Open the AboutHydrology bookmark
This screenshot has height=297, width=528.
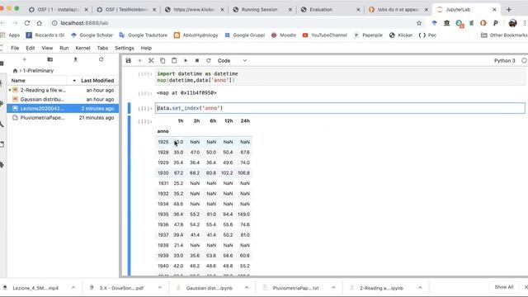point(196,35)
